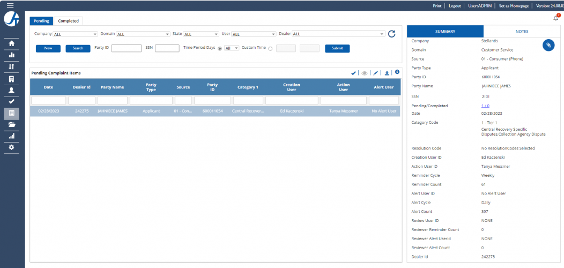Select the SUMMARY tab
564x268 pixels.
(x=445, y=31)
